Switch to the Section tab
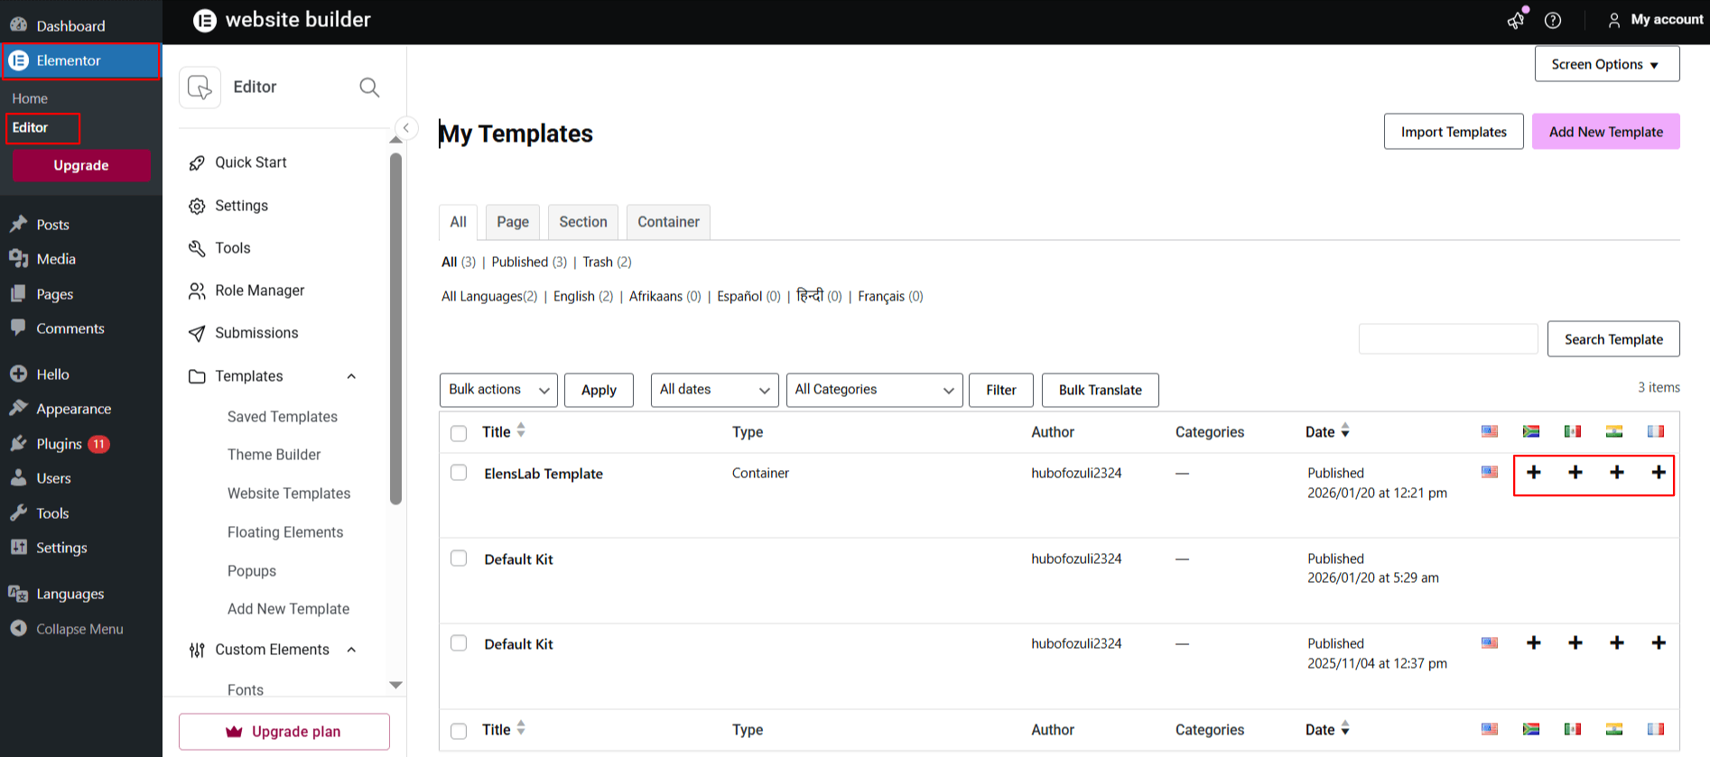Screen dimensions: 1710x757 click(582, 222)
